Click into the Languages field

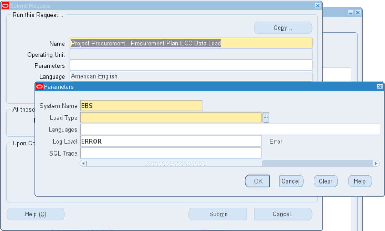click(230, 129)
